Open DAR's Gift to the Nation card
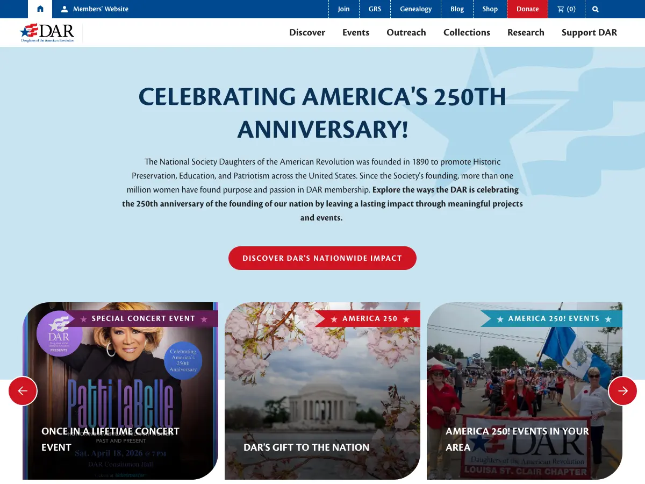This screenshot has width=645, height=484. [x=322, y=391]
